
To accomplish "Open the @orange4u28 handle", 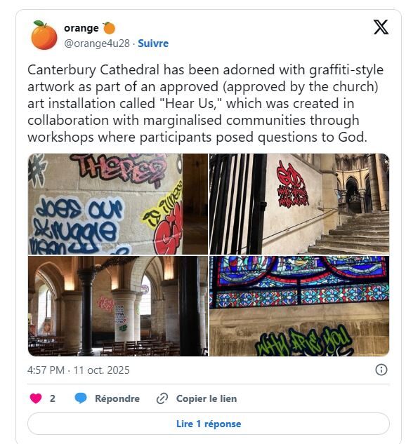I will tap(97, 43).
